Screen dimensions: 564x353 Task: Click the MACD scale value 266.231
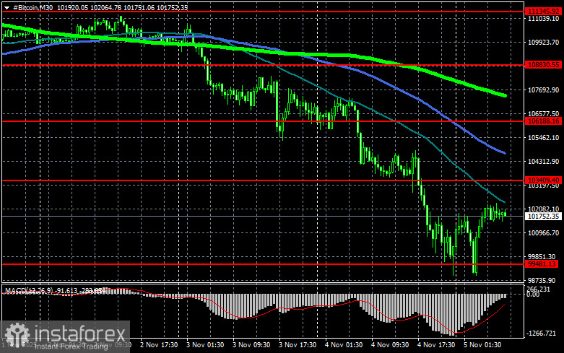539,289
